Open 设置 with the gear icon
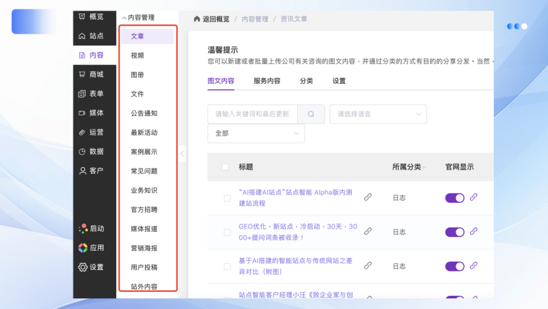548x309 pixels. pos(83,267)
